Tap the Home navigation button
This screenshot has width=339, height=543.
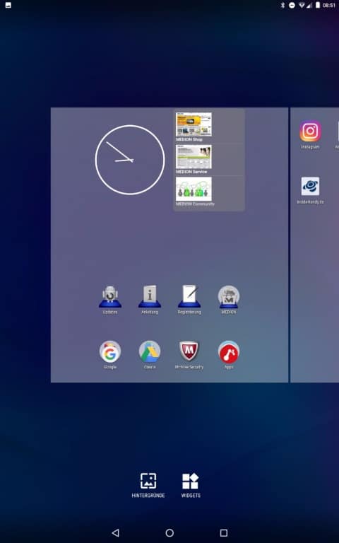click(169, 532)
